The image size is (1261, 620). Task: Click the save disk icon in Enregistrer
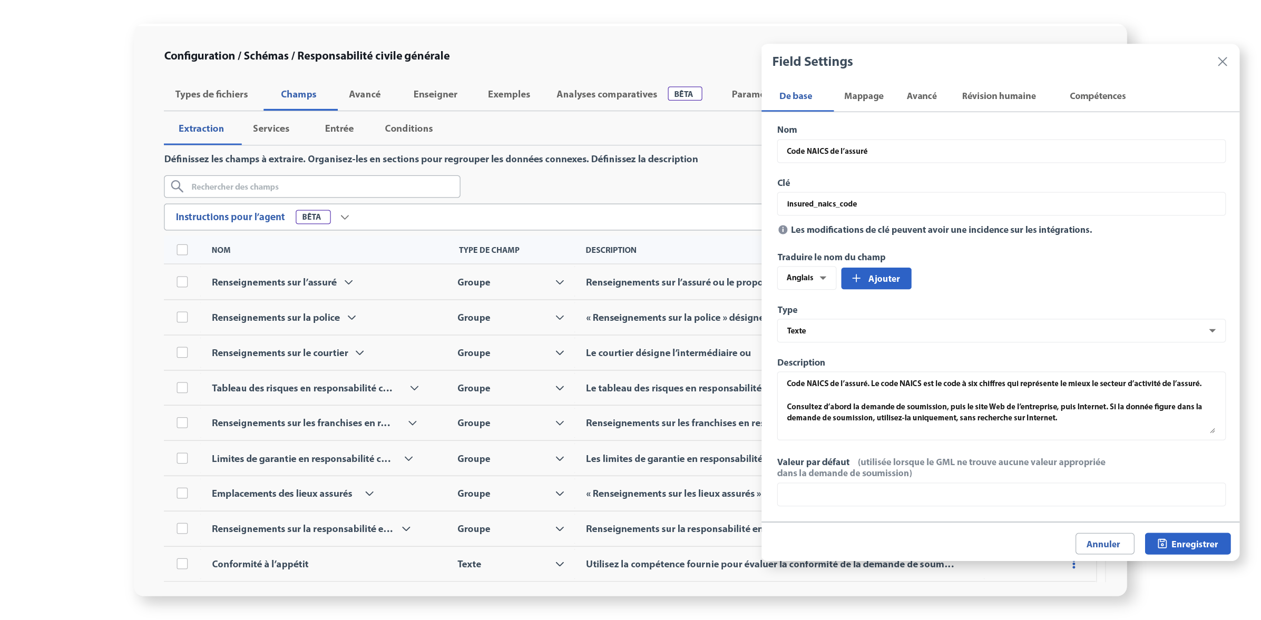pos(1162,544)
